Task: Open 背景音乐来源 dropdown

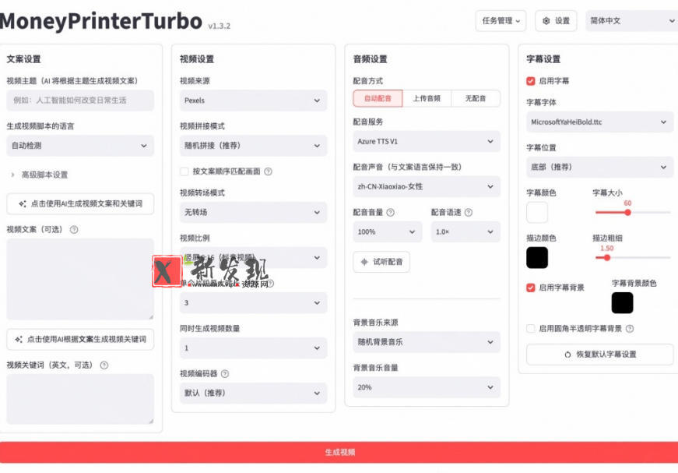Action: 427,342
